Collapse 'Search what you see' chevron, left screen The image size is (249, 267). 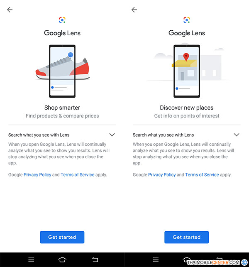coord(112,135)
